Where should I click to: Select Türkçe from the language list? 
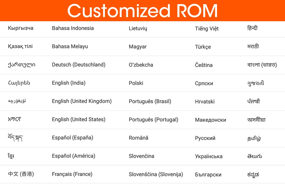[x=203, y=47]
